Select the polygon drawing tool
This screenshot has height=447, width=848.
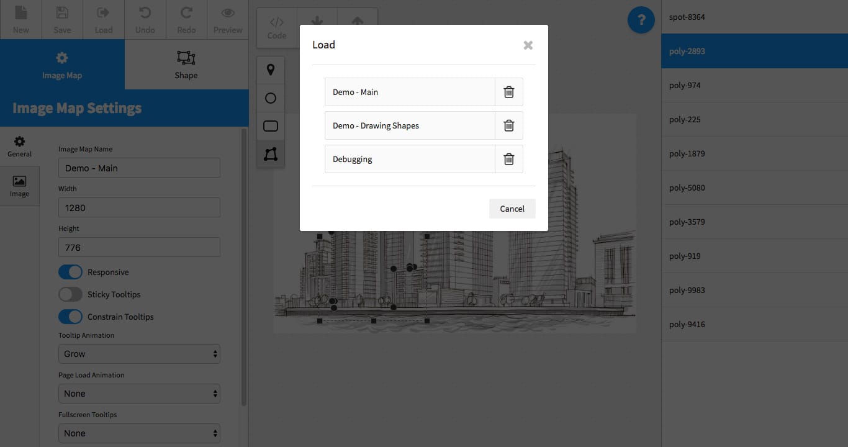click(x=271, y=154)
